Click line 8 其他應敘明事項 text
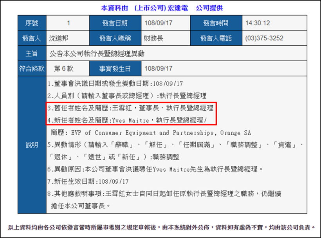This screenshot has height=238, width=321. (164, 194)
